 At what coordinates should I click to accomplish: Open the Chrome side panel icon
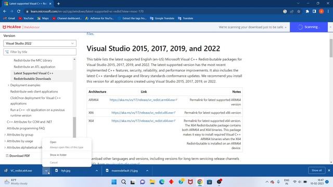[x=314, y=11]
